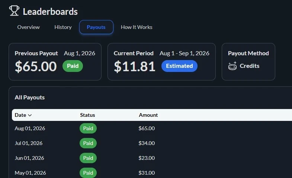The width and height of the screenshot is (292, 178).
Task: Open the How It Works tab
Action: click(x=137, y=27)
